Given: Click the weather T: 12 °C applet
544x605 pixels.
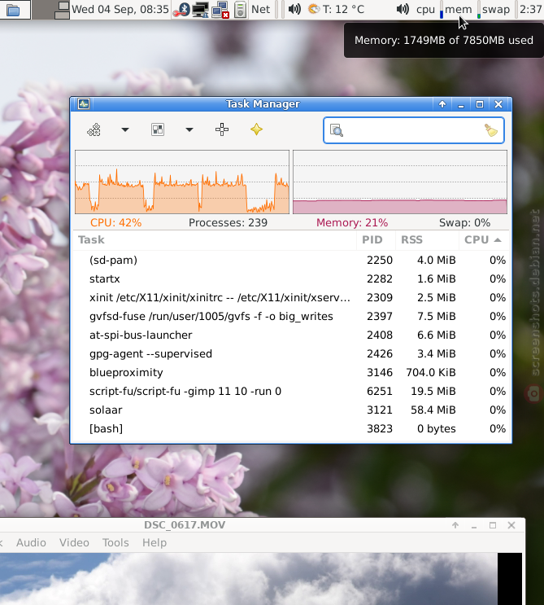Looking at the screenshot, I should coord(337,9).
